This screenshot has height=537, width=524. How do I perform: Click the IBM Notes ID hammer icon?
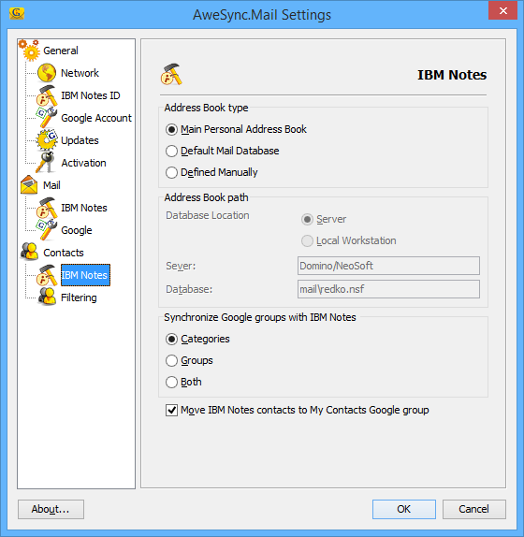(x=47, y=95)
